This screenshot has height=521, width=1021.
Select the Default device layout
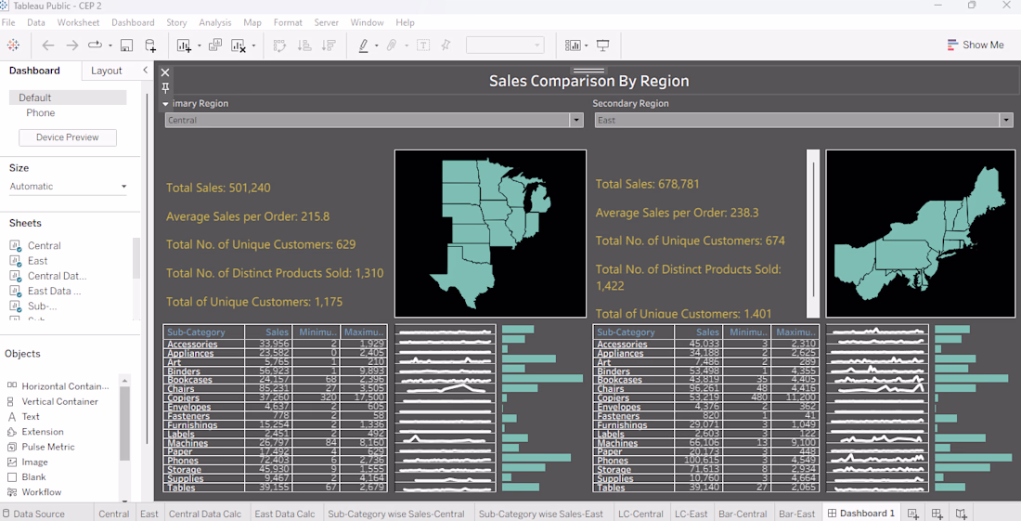68,98
